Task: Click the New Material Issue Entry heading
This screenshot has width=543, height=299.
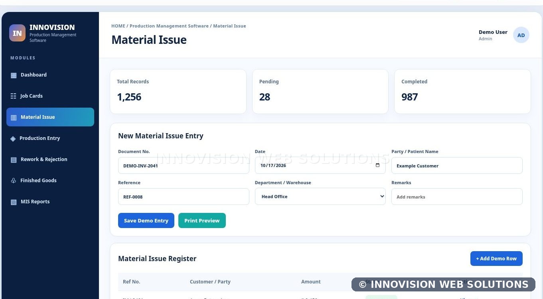Action: 161,136
